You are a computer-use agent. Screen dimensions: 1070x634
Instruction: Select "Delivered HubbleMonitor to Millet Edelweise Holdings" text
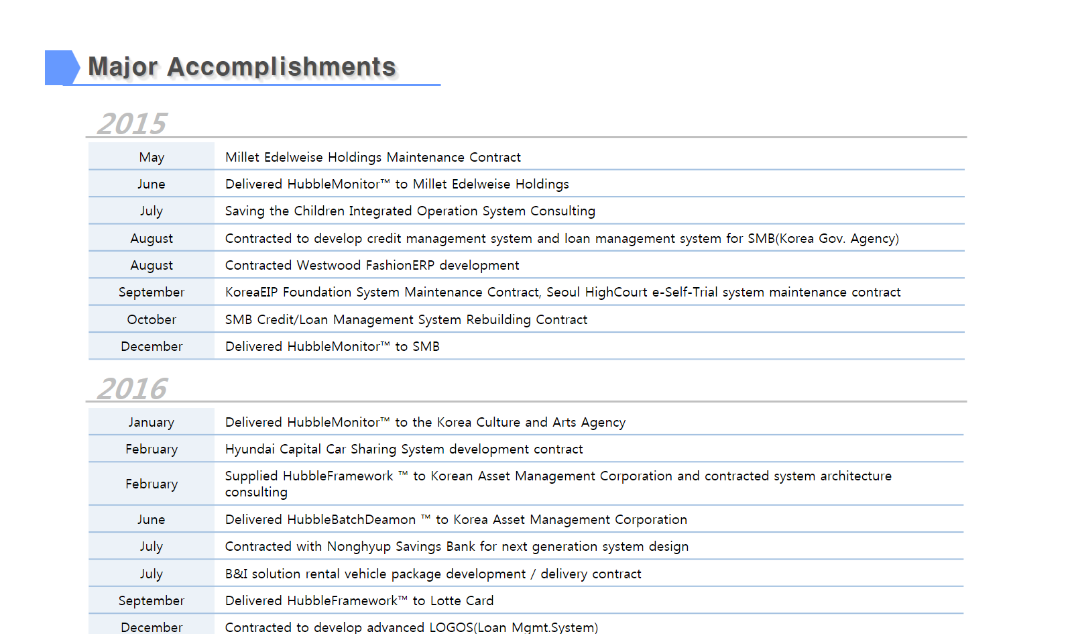[x=397, y=184]
